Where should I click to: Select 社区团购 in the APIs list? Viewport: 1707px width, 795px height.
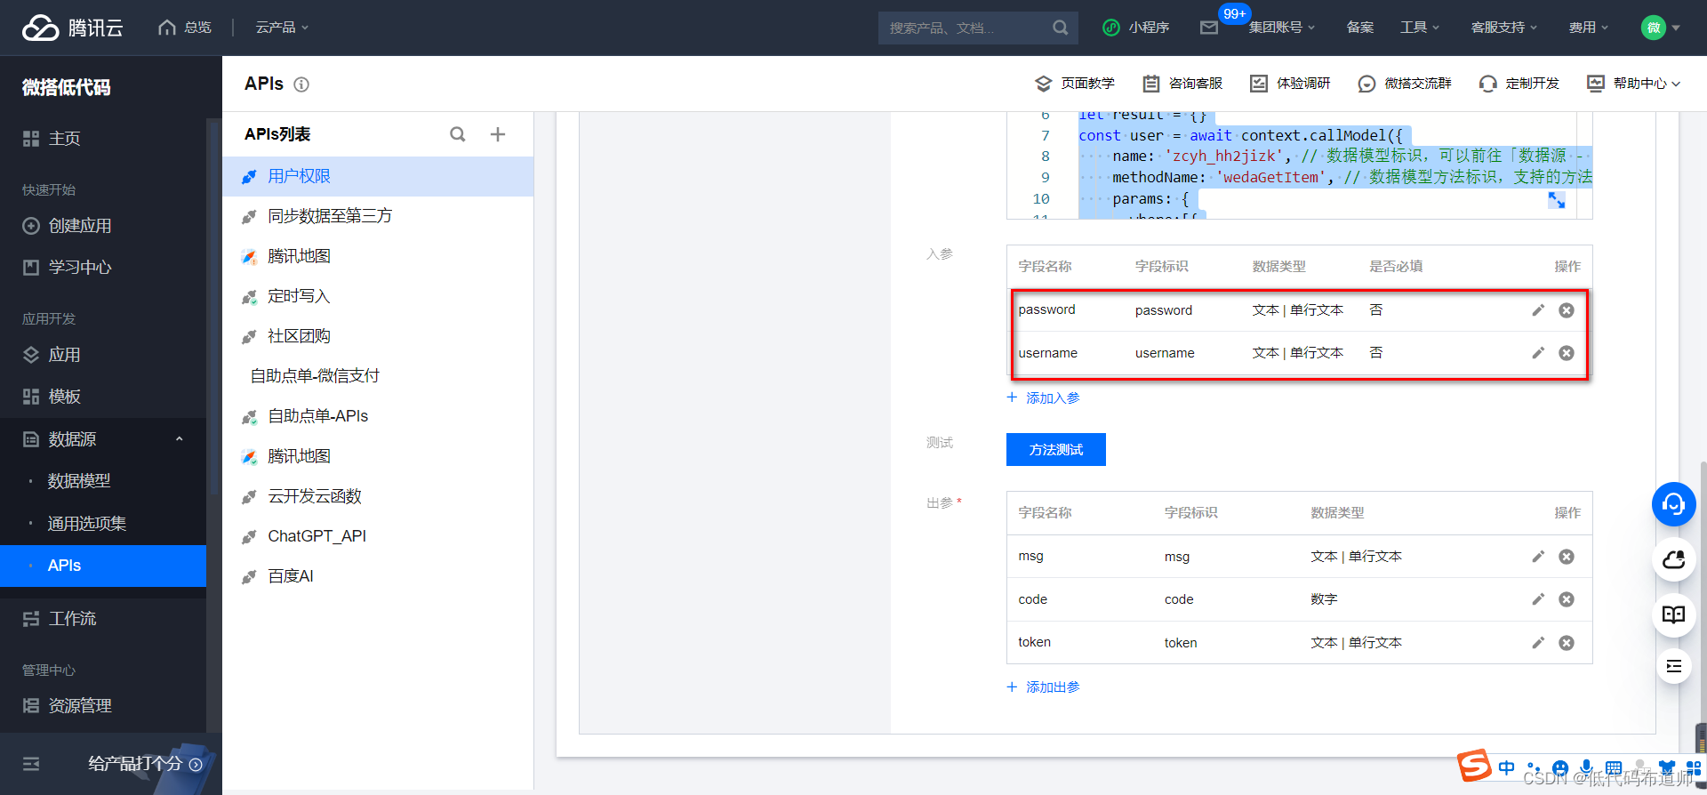click(378, 336)
